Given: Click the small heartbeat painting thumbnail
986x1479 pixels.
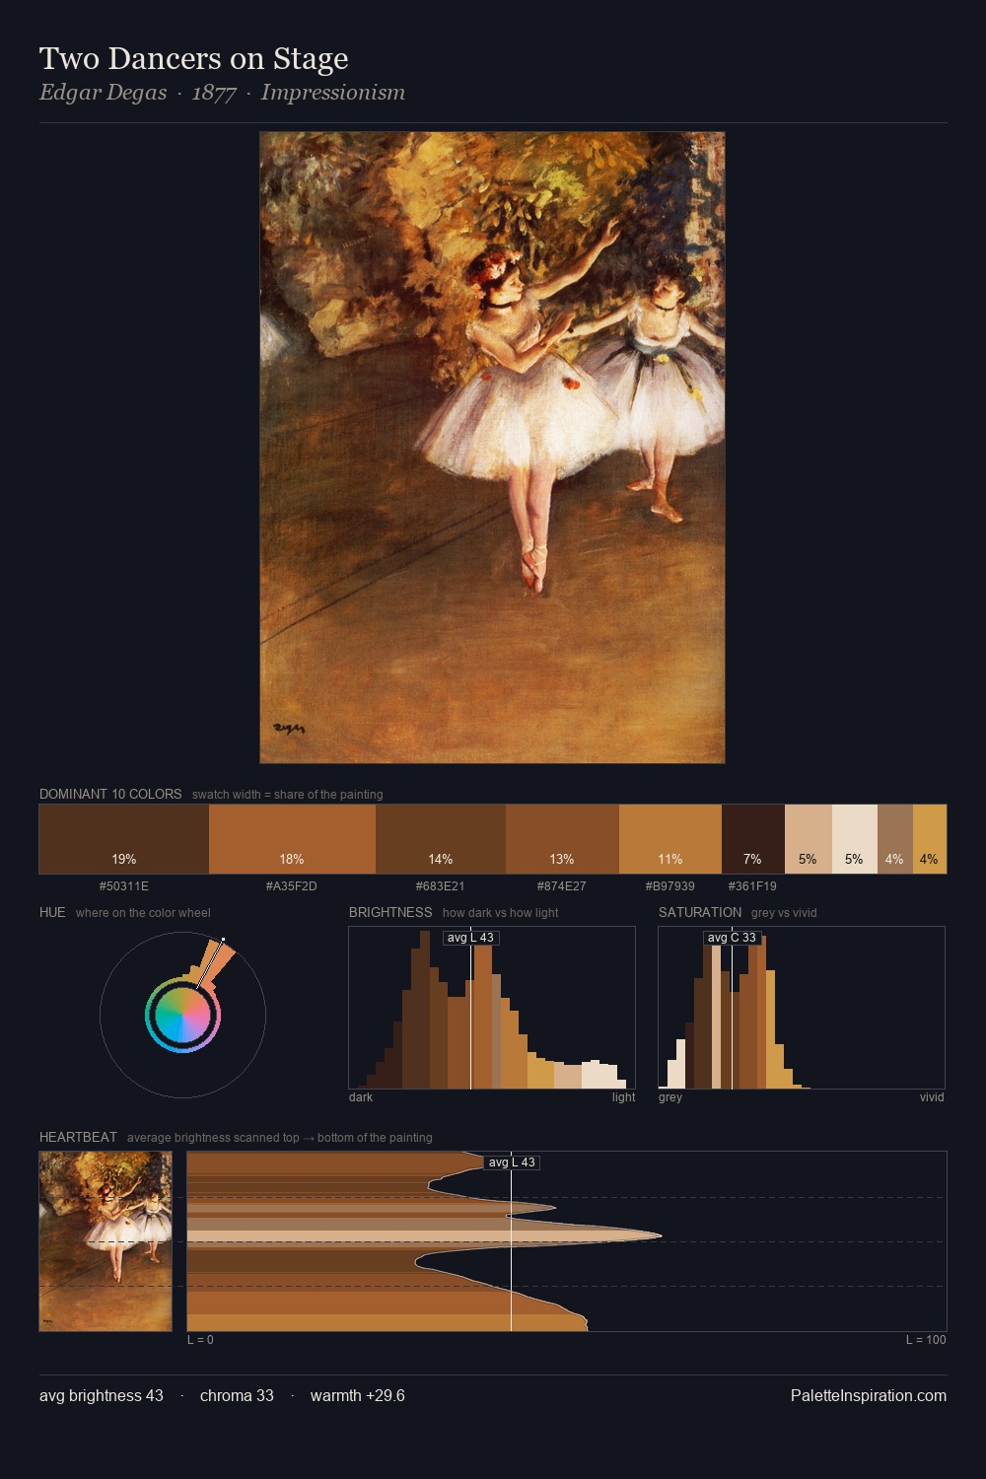Looking at the screenshot, I should (x=106, y=1241).
